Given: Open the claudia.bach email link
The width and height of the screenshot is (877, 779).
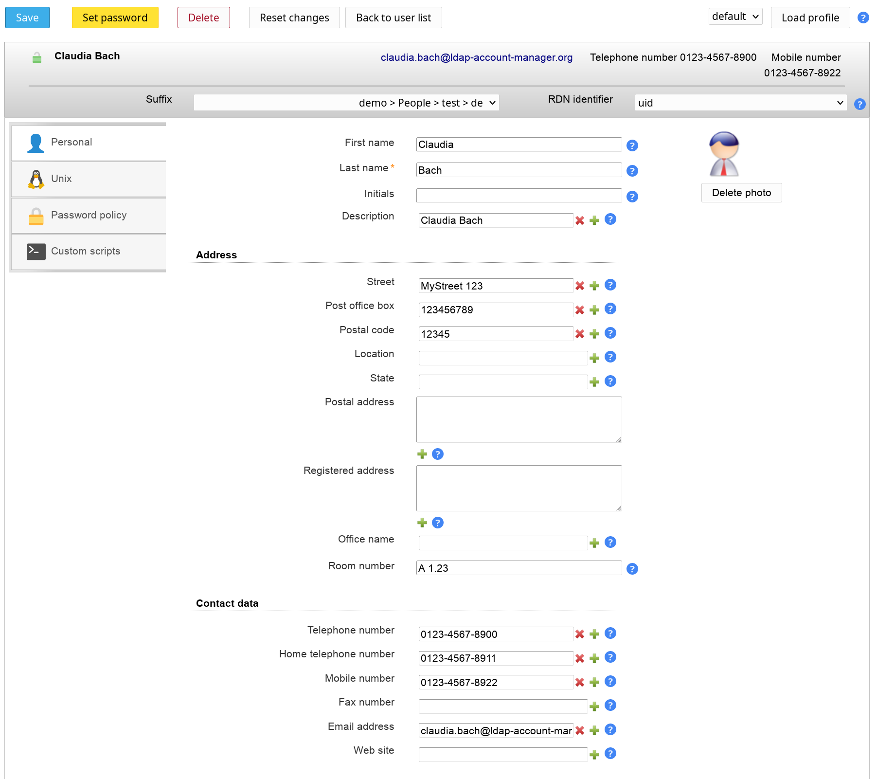Looking at the screenshot, I should click(x=476, y=57).
